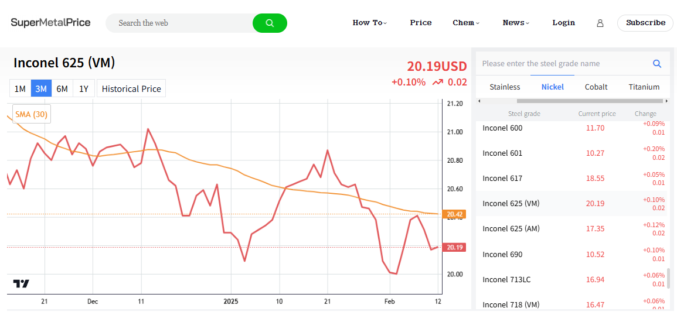
Task: Open the Price page
Action: click(x=420, y=23)
